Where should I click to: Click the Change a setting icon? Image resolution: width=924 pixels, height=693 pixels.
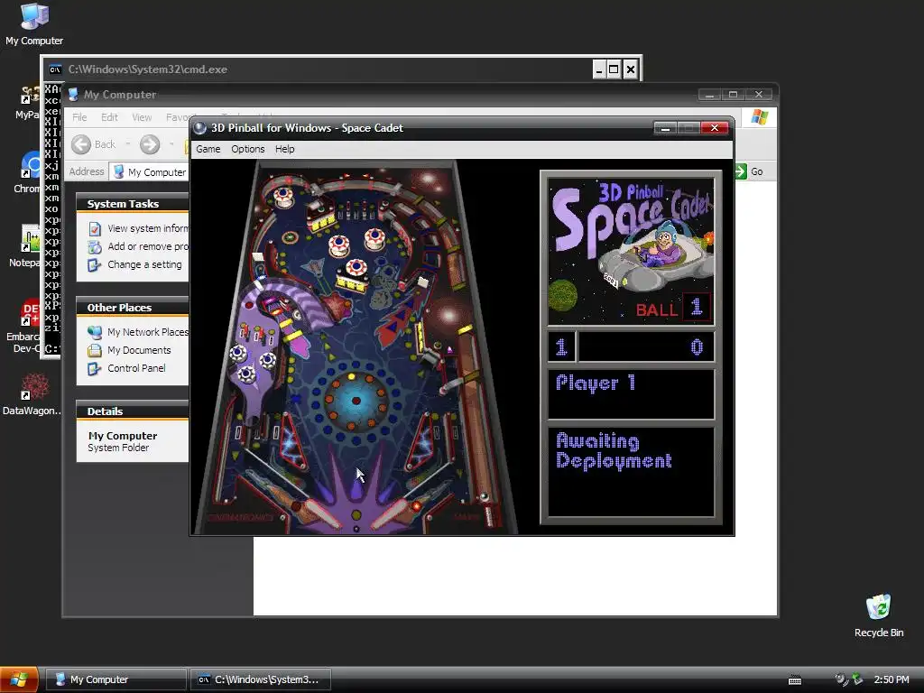(94, 264)
